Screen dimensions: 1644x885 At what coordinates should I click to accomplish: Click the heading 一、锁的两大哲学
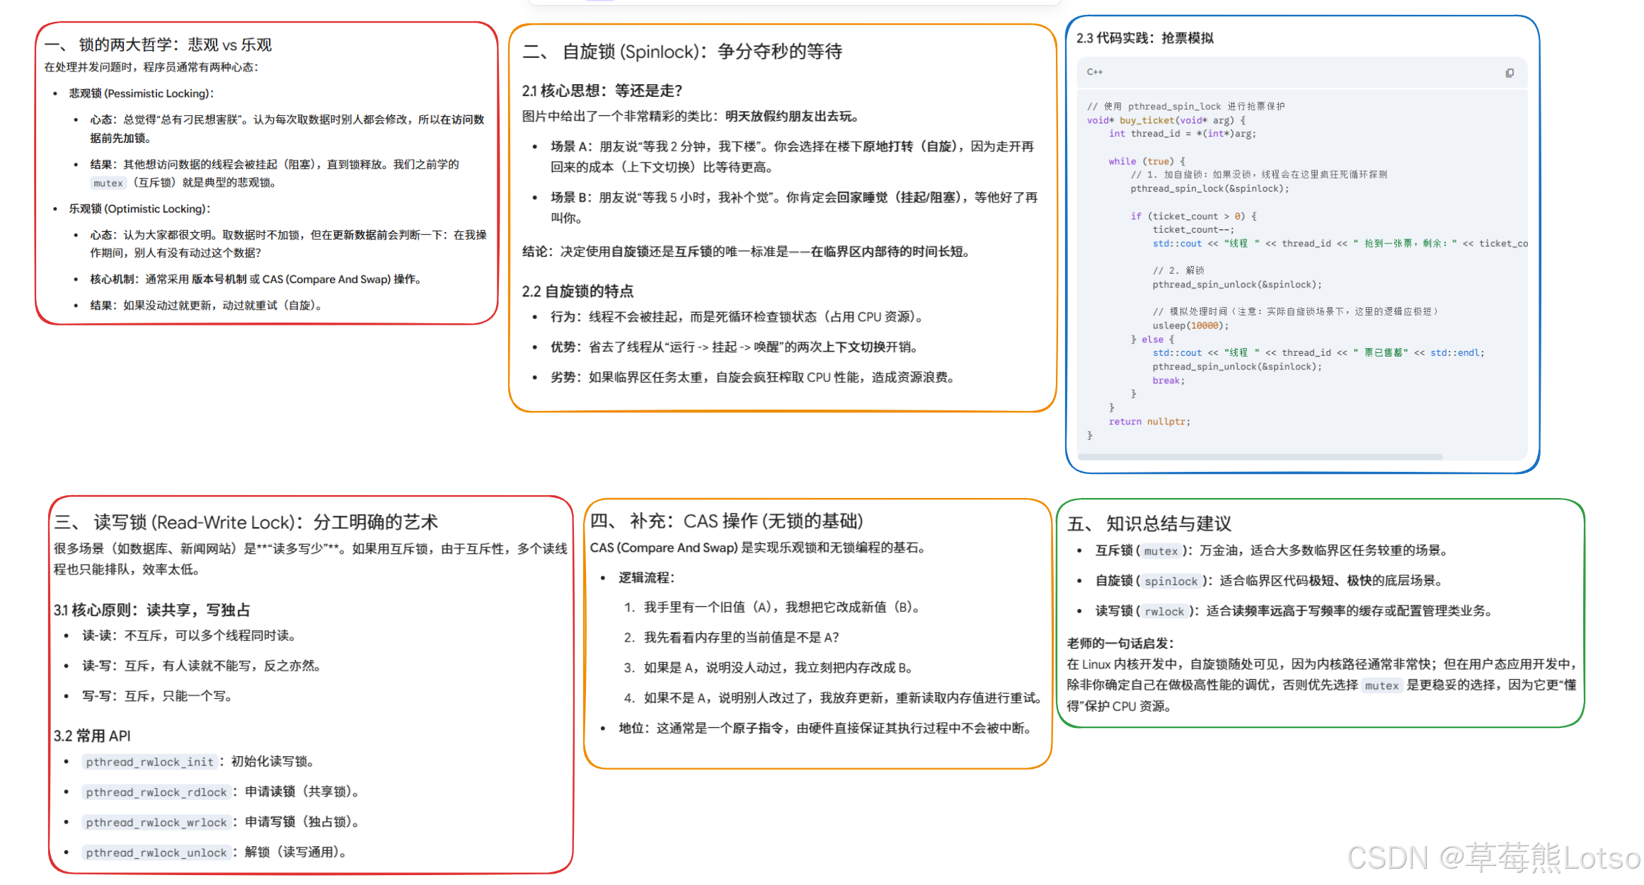tap(158, 45)
